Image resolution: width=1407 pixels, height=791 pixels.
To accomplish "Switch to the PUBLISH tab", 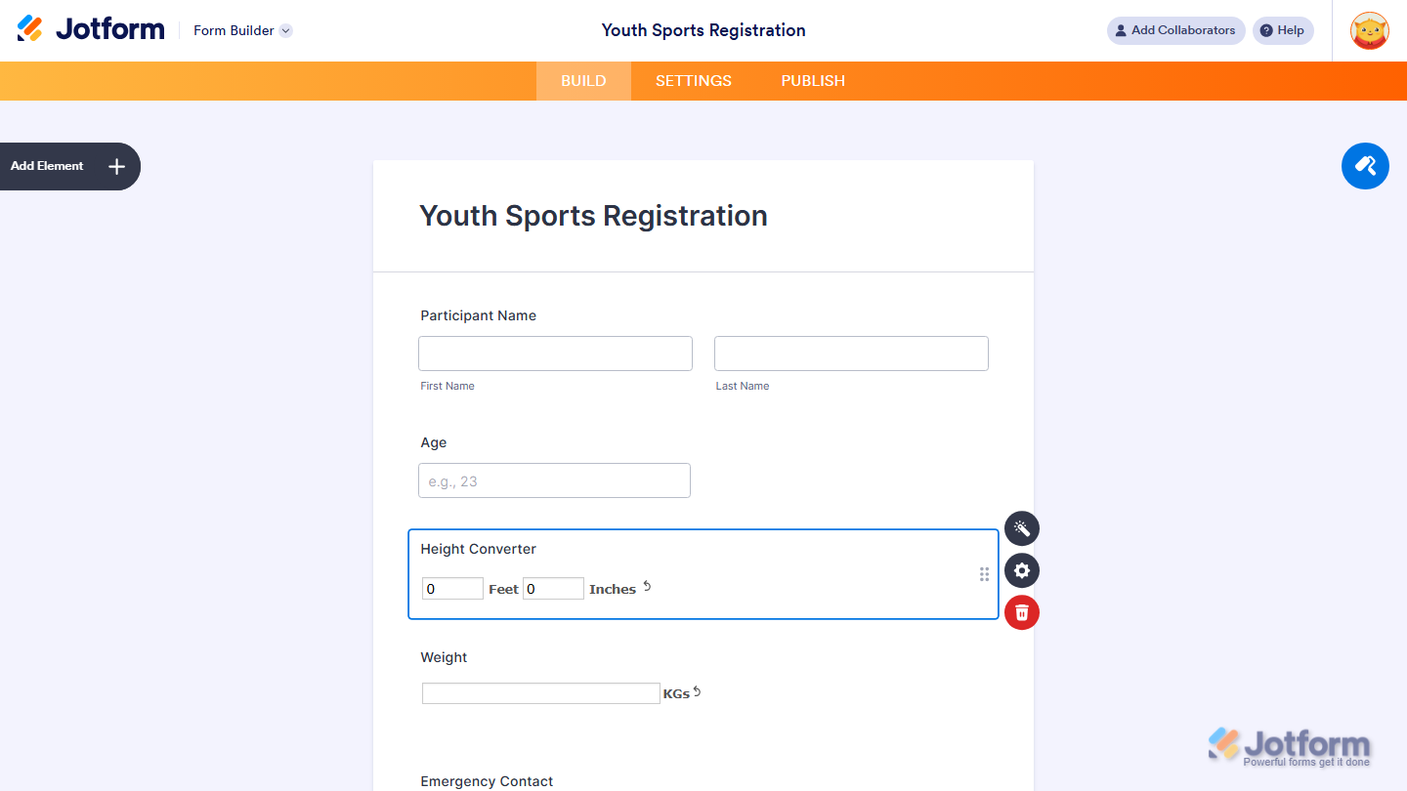I will click(812, 81).
